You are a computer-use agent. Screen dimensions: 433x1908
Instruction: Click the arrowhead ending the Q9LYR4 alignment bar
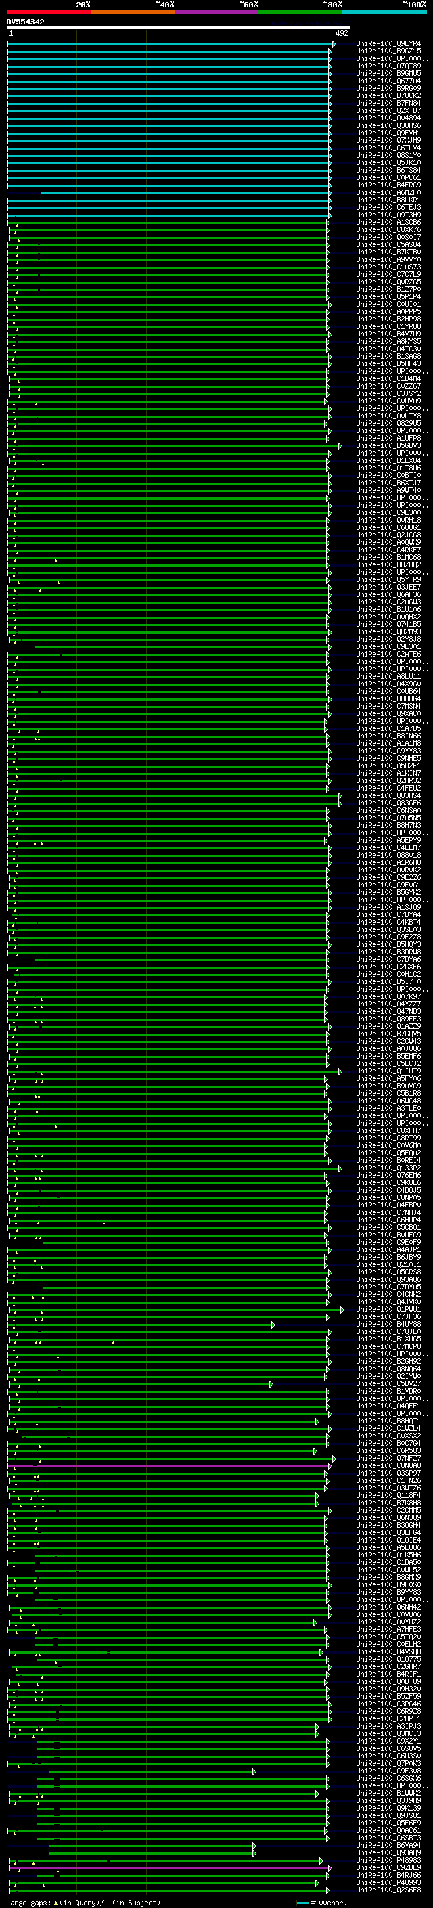(334, 44)
